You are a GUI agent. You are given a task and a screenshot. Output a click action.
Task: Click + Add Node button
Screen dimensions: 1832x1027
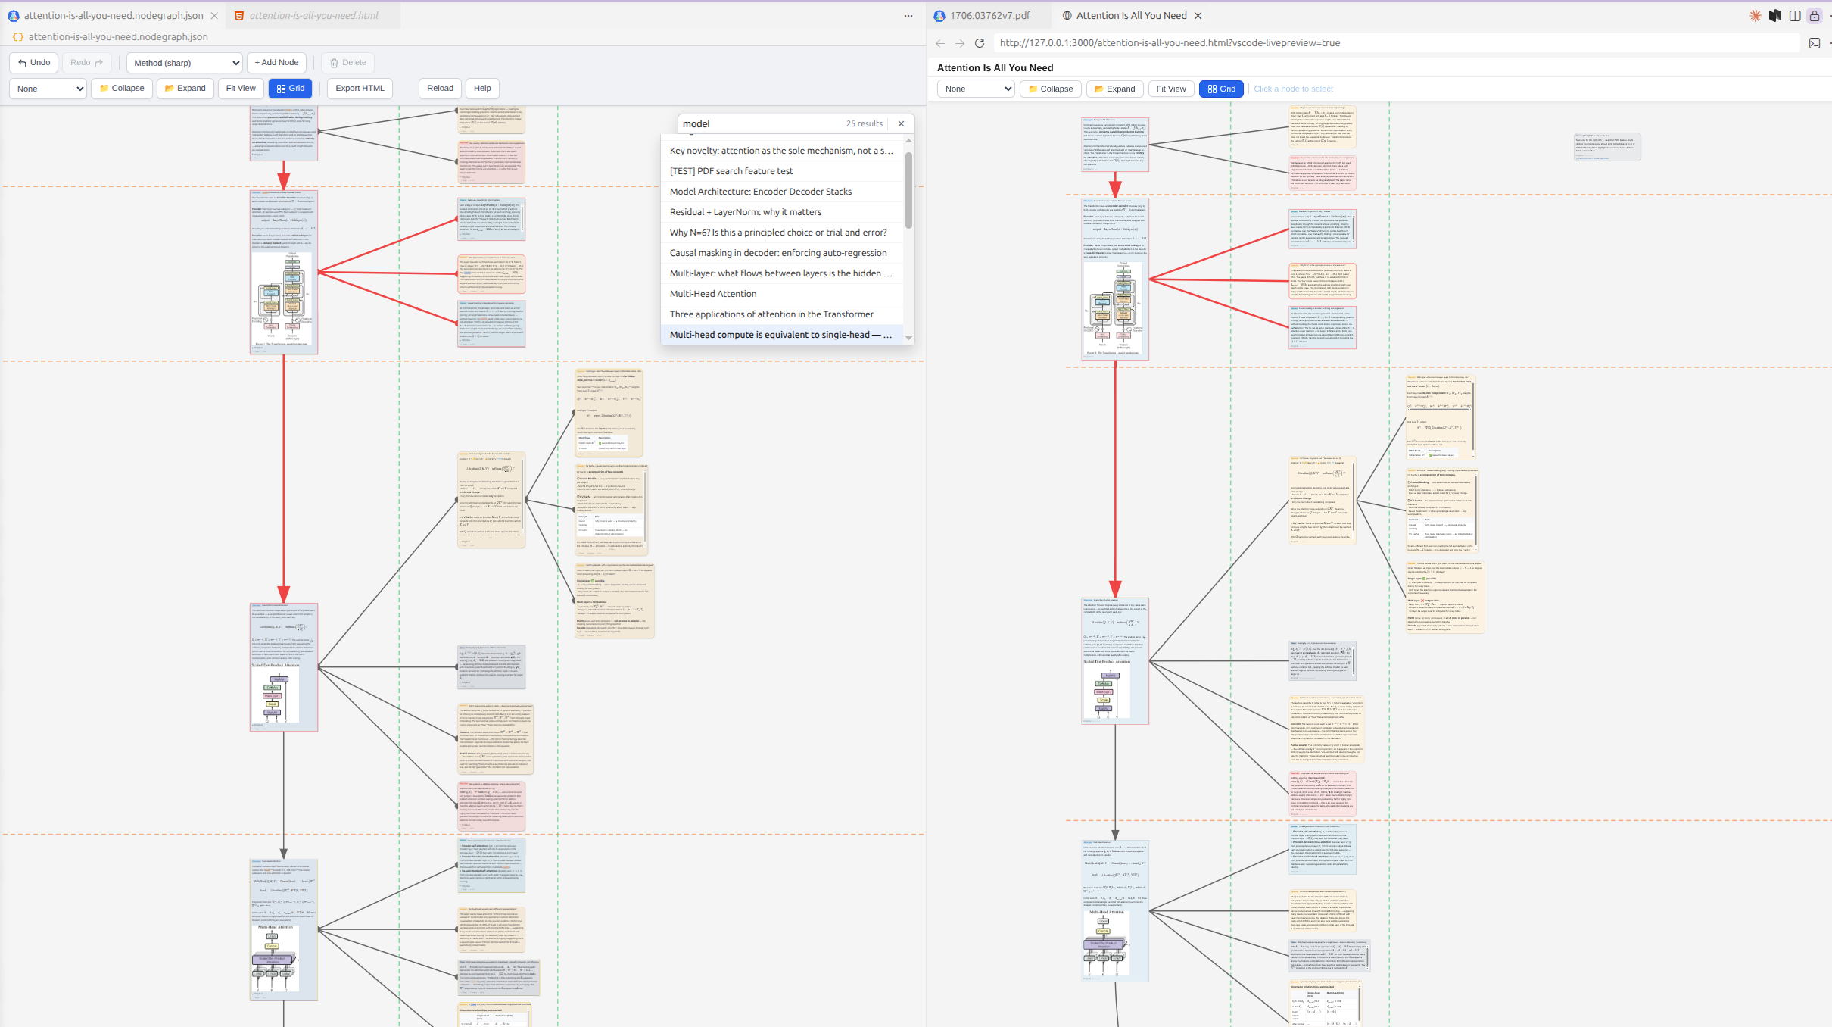276,63
